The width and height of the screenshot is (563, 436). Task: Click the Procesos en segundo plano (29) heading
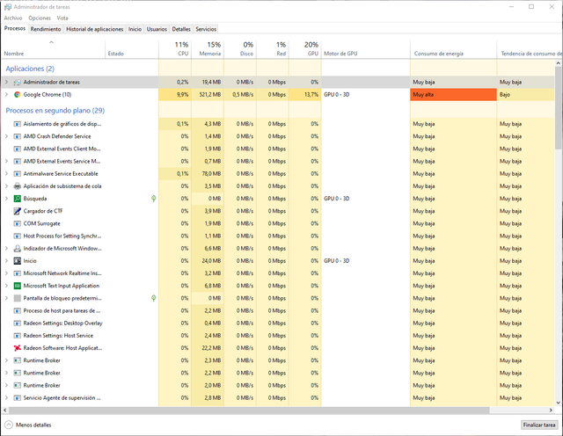pos(55,111)
